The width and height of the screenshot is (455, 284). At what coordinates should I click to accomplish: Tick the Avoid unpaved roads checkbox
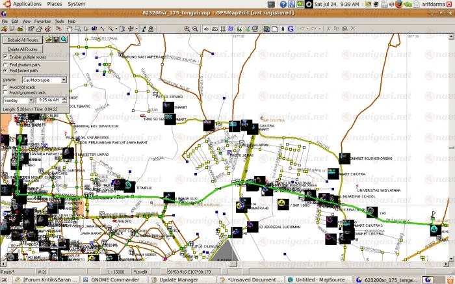coord(6,92)
